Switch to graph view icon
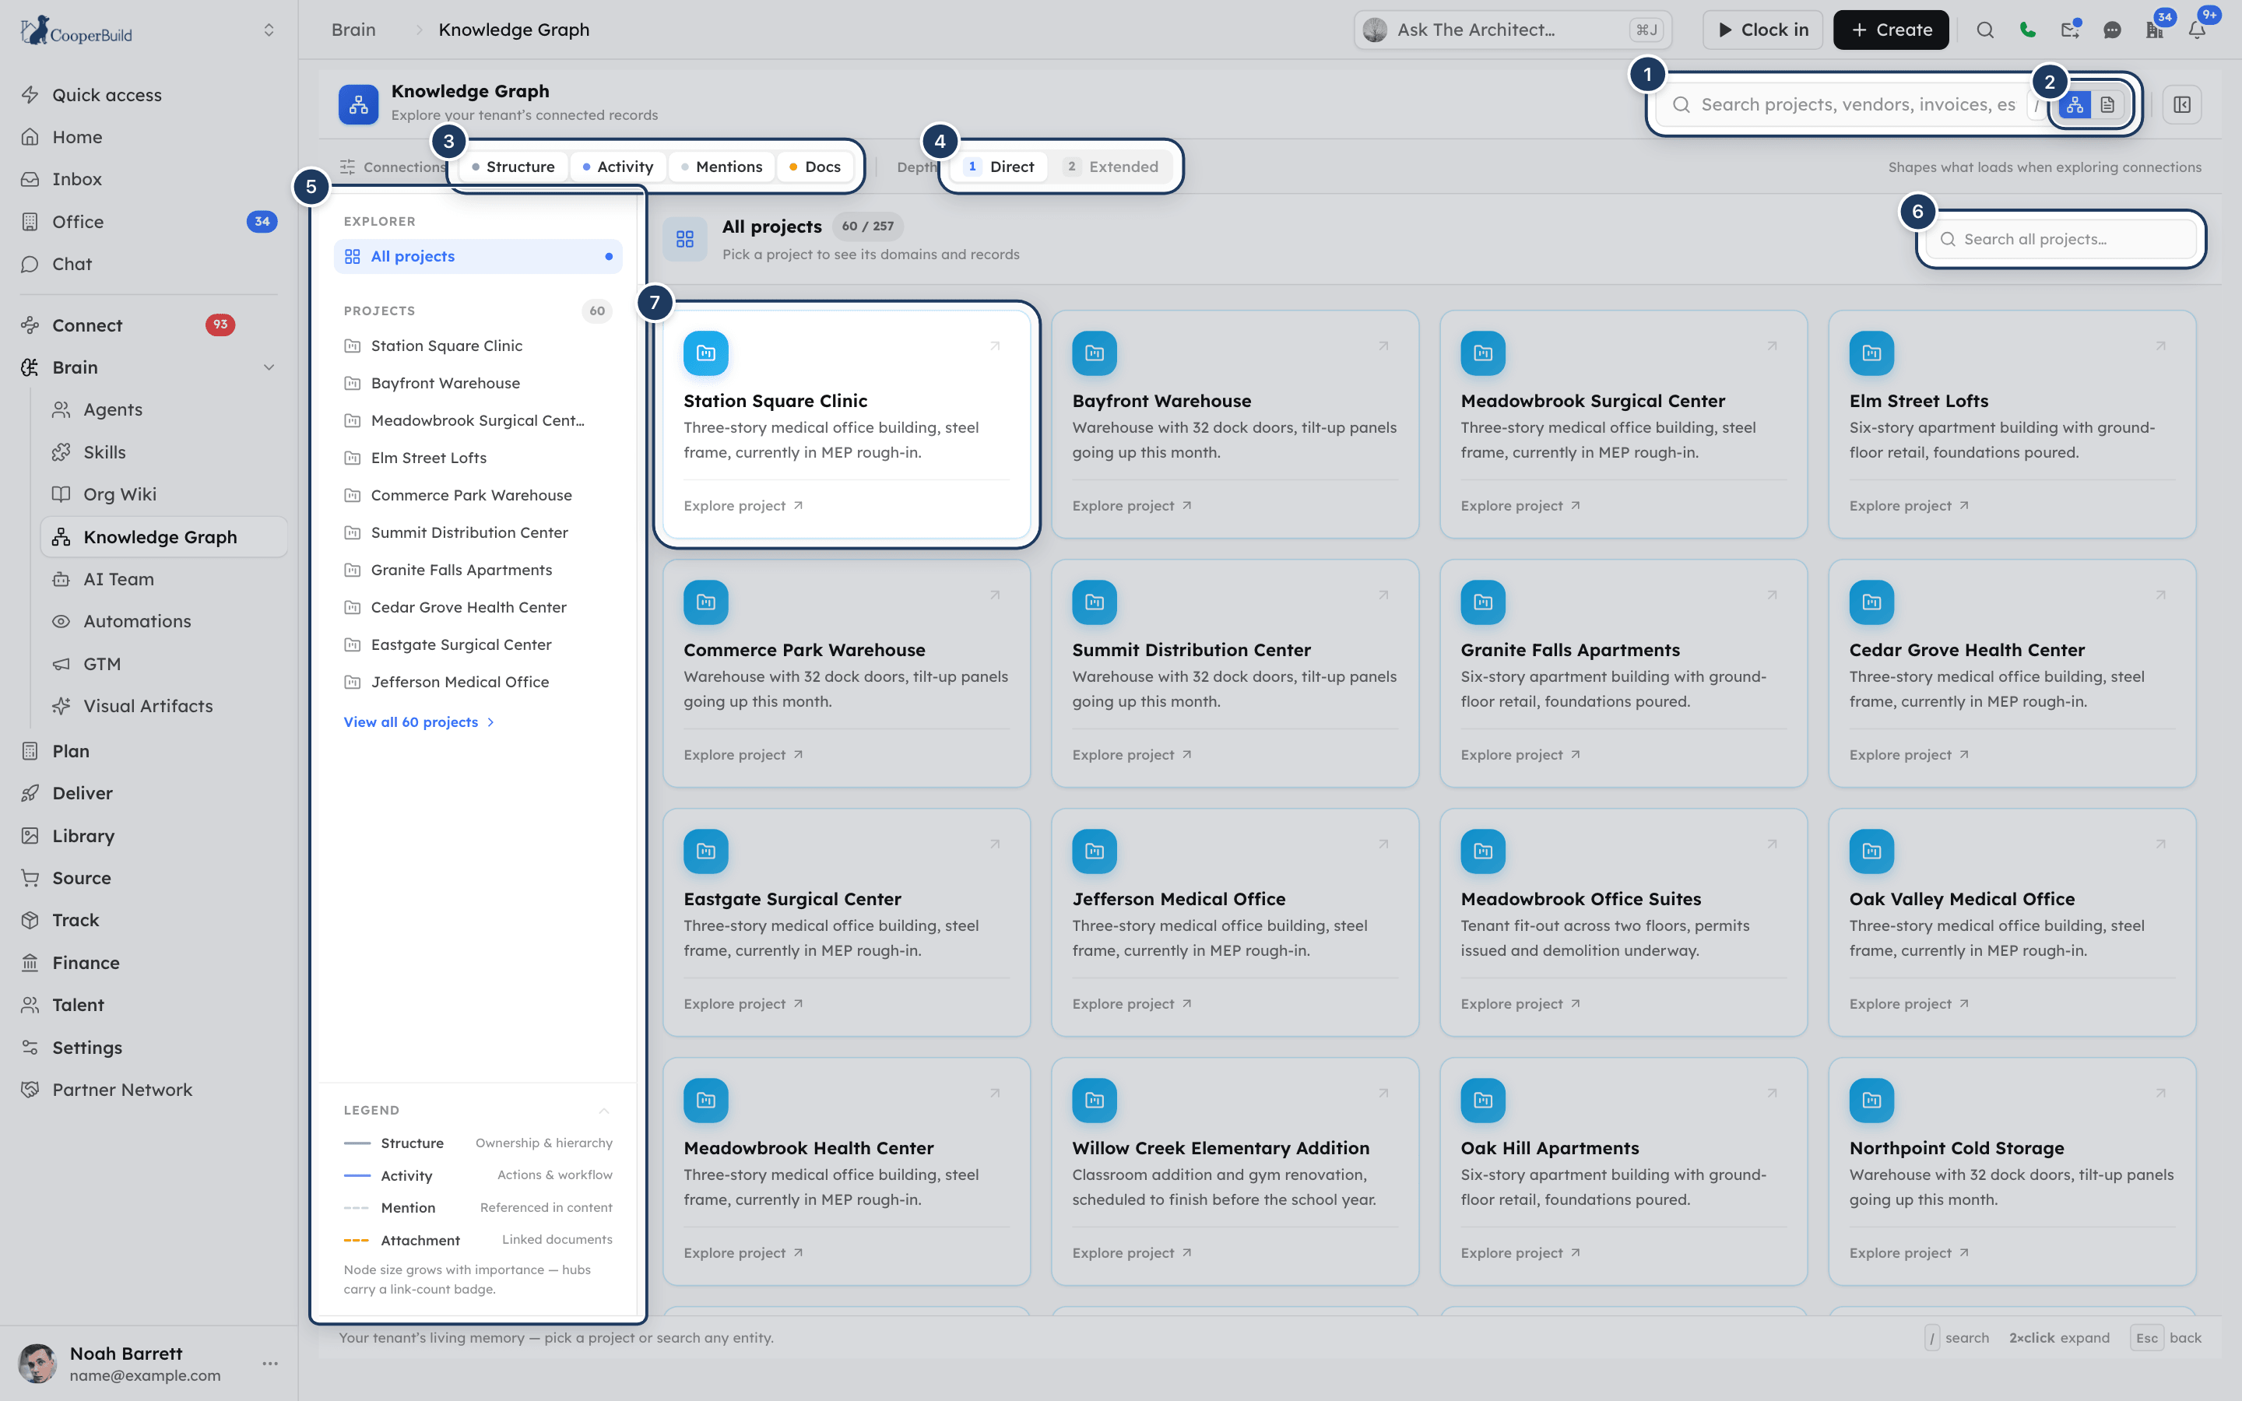The height and width of the screenshot is (1401, 2242). pos(2075,105)
